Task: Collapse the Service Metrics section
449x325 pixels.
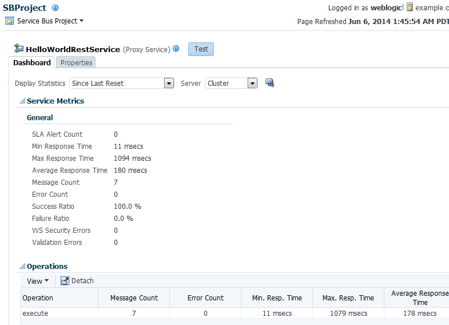Action: pos(22,101)
